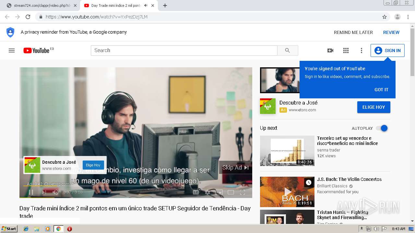Open the Terceiro set up vencedor thumbnail
The width and height of the screenshot is (415, 233).
click(x=287, y=151)
